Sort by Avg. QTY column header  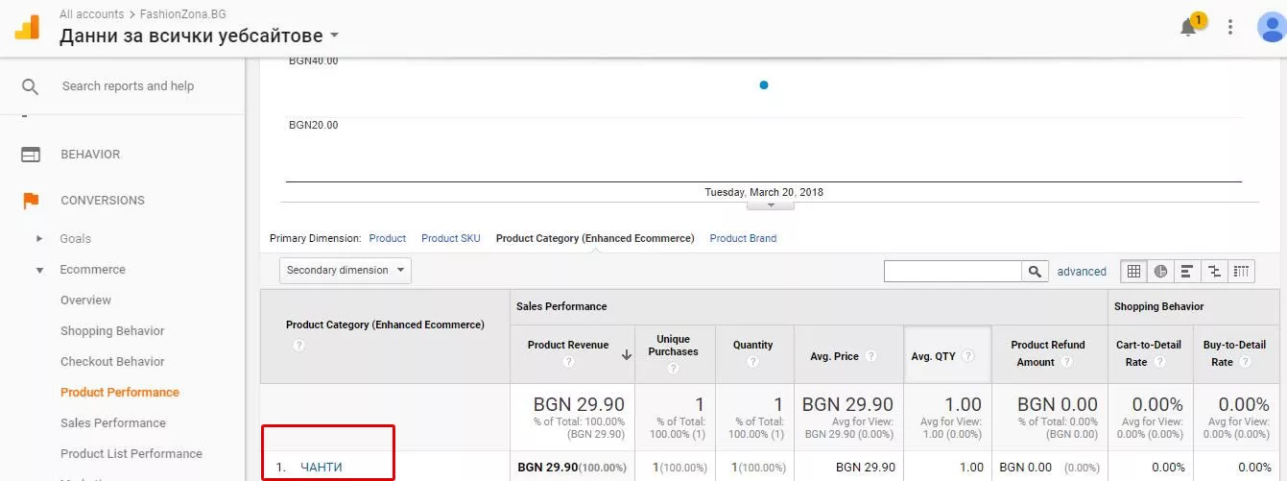click(933, 356)
